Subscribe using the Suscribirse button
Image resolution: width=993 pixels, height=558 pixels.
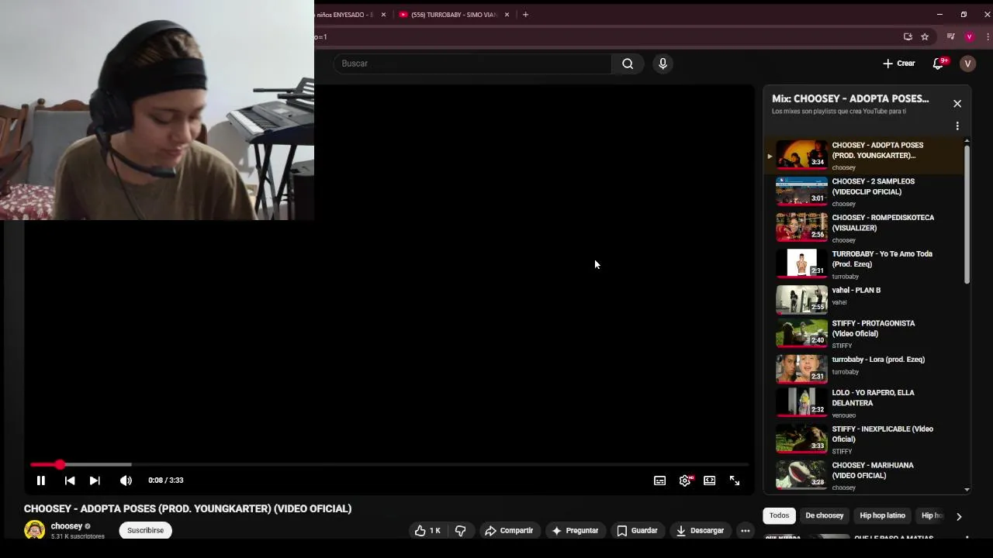[x=146, y=531]
